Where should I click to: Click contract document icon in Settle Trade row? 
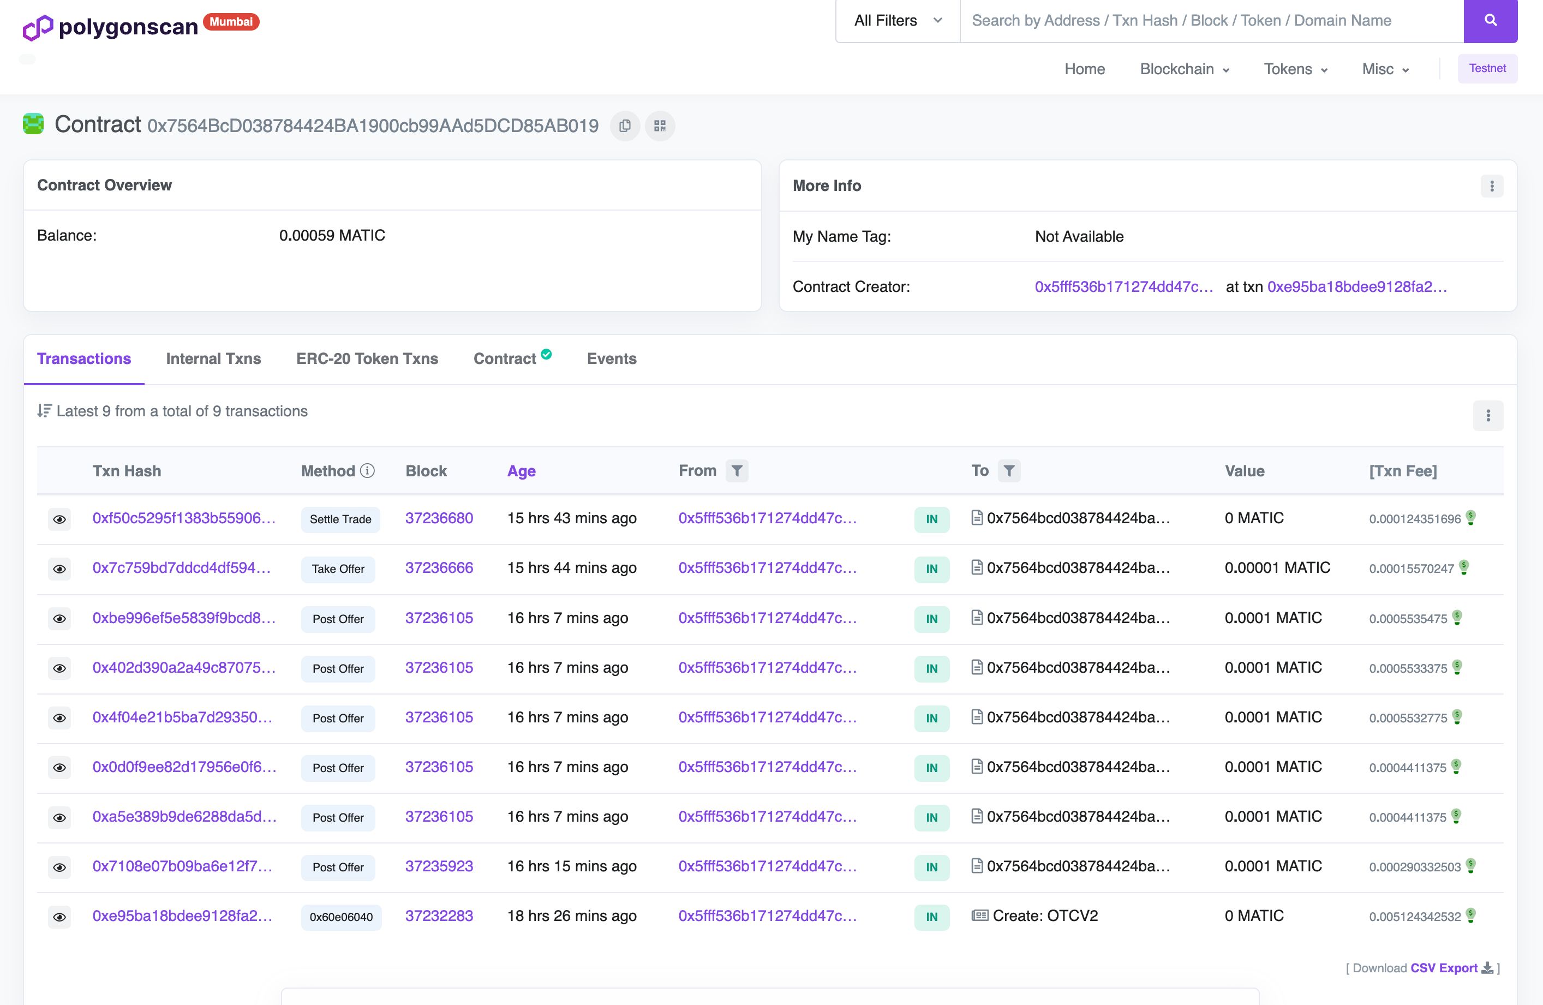click(x=977, y=517)
